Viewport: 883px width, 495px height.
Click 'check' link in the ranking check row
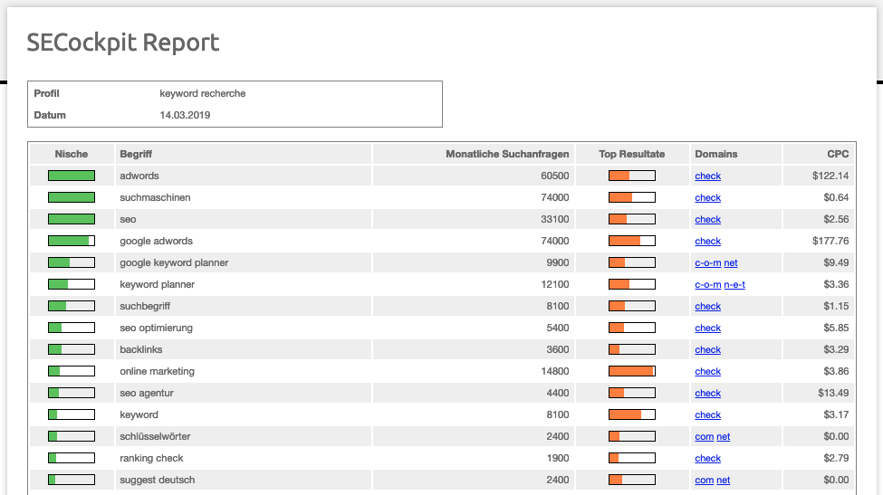[x=707, y=459]
